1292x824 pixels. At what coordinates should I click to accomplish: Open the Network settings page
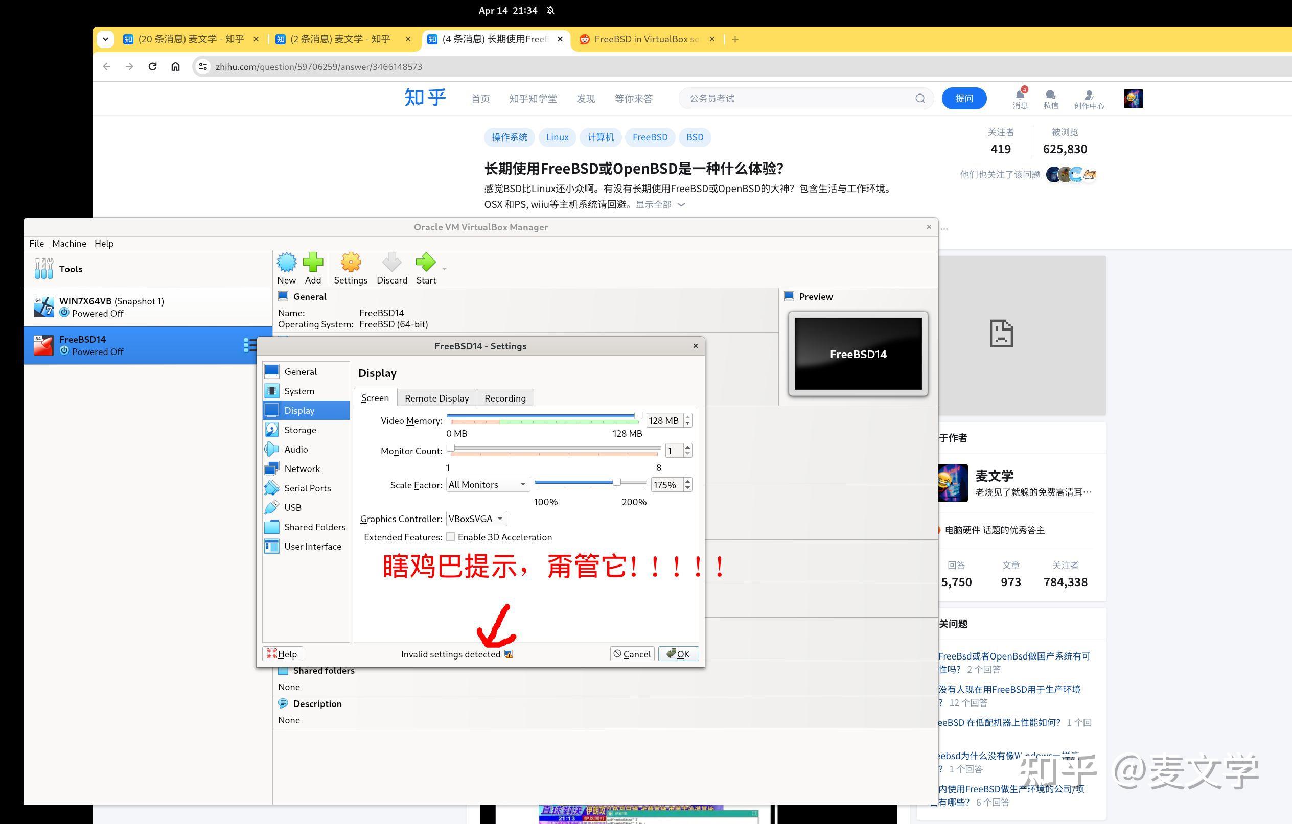(303, 468)
